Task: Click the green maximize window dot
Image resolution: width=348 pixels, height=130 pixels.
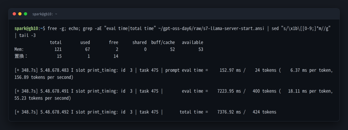Action: (x=25, y=14)
